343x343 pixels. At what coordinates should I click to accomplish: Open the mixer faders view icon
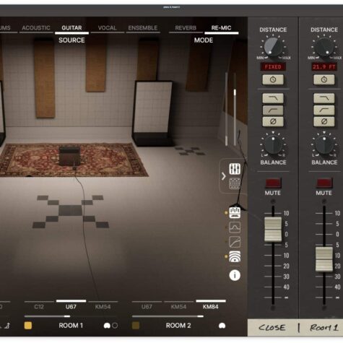[x=235, y=169]
